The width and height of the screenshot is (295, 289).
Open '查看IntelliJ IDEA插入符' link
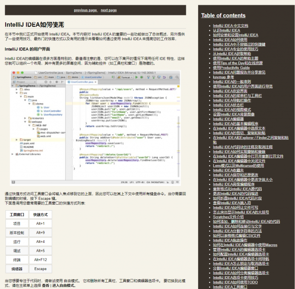click(232, 203)
